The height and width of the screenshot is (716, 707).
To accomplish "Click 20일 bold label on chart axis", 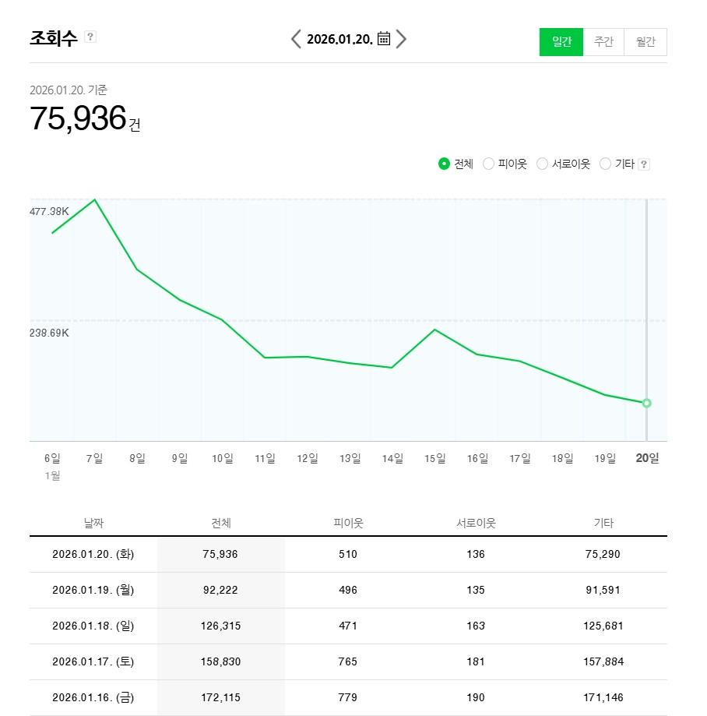I will [647, 458].
